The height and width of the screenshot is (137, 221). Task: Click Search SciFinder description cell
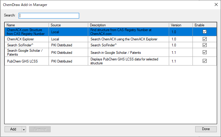point(103,45)
